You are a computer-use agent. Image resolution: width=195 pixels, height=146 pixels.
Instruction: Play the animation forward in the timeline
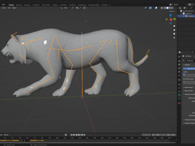(x=79, y=135)
